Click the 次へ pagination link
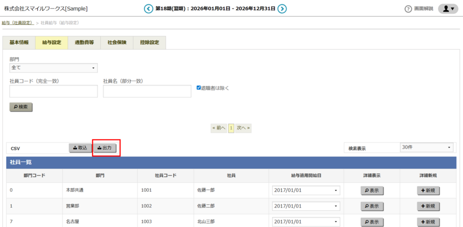 coord(243,128)
